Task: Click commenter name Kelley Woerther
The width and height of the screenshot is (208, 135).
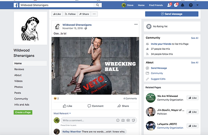Action: 72,132
